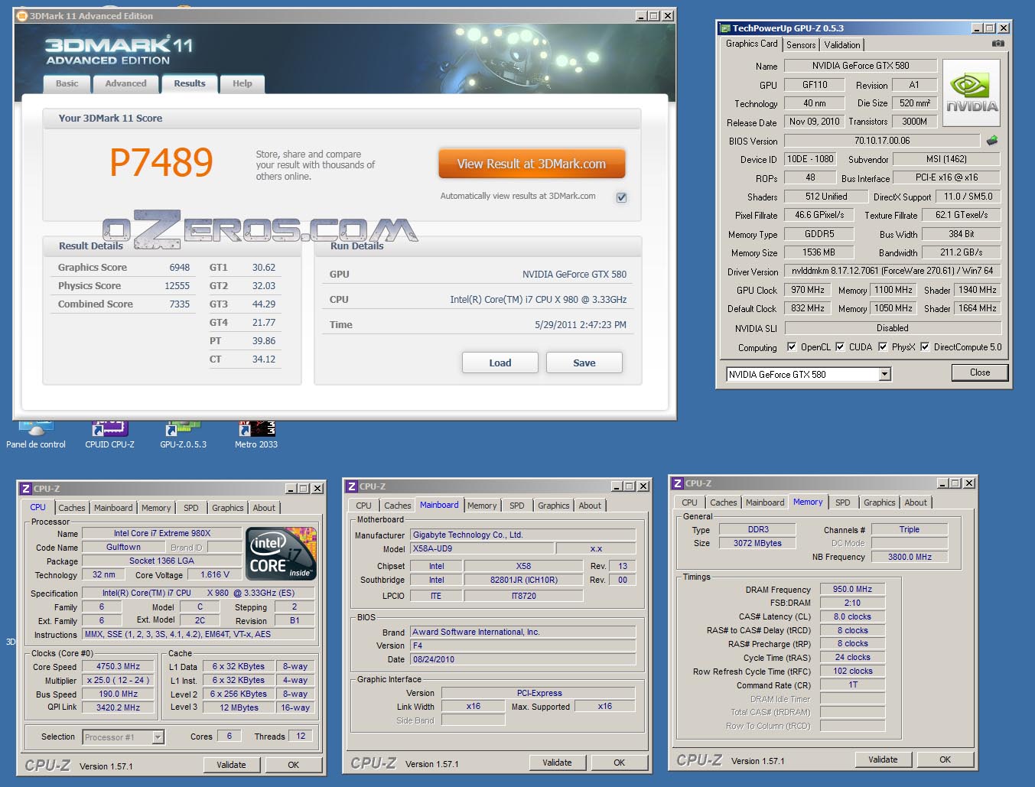
Task: Click OK in the CPU-Z Memory window
Action: pyautogui.click(x=945, y=759)
